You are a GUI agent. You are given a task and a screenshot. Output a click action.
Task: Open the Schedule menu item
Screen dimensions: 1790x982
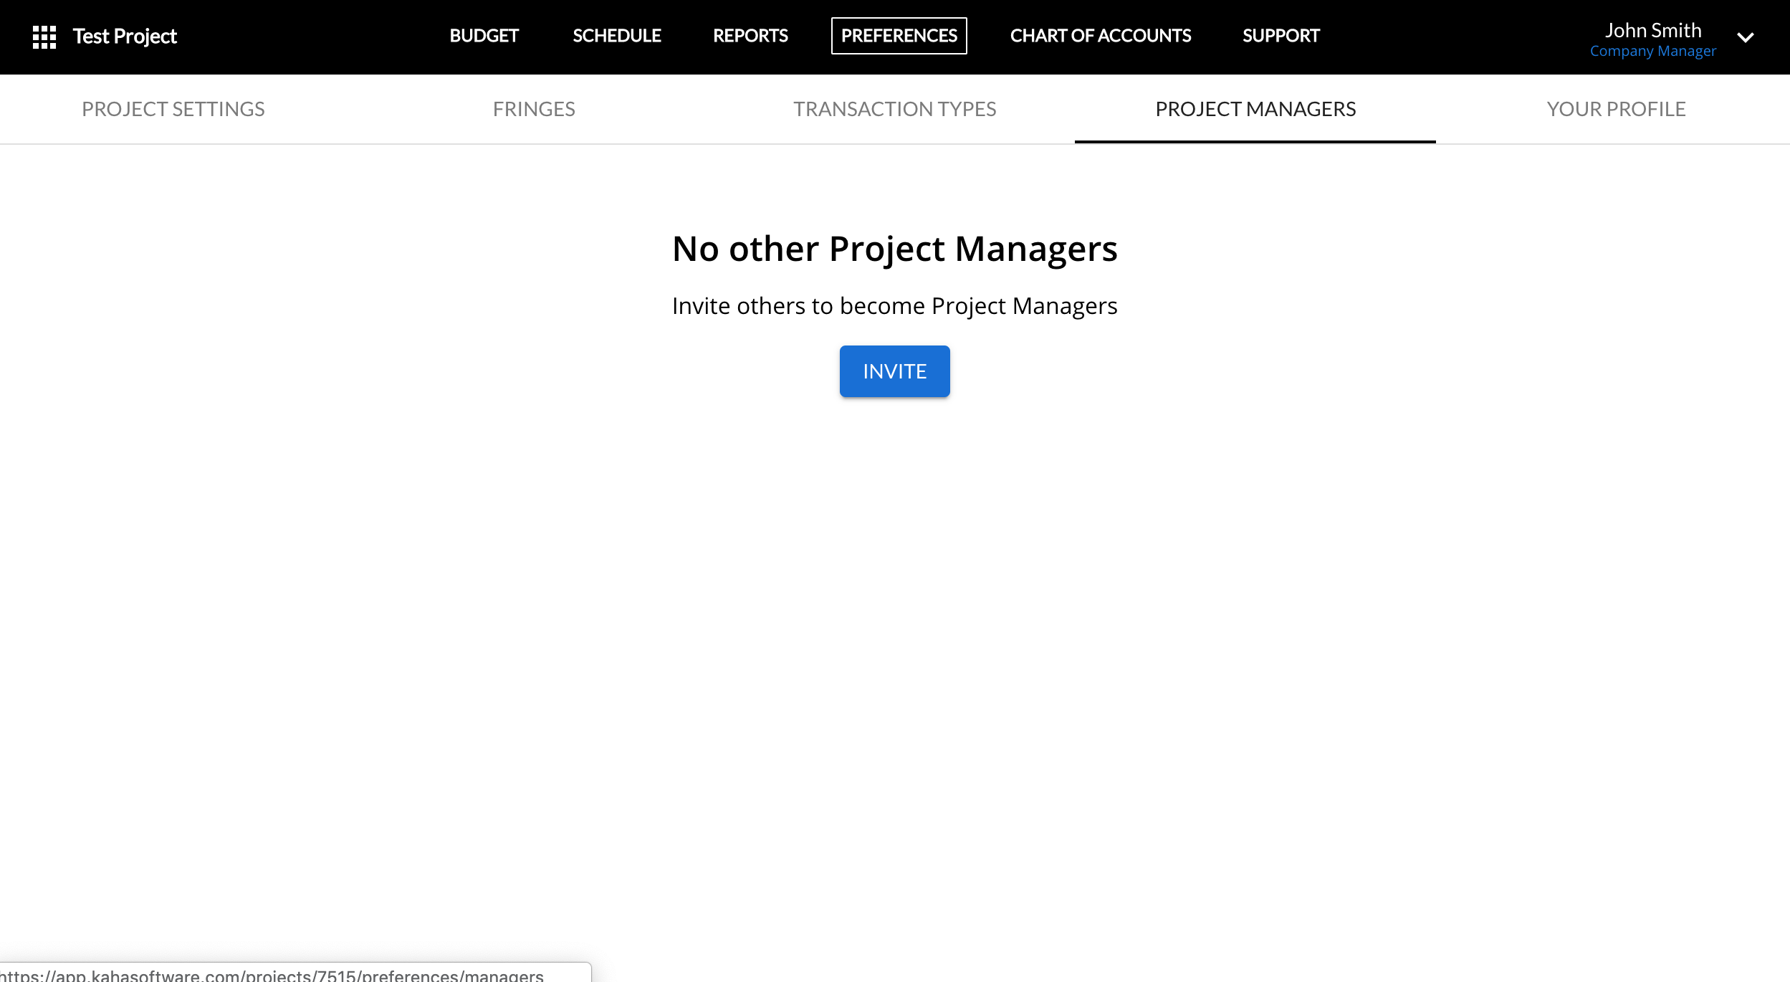point(616,36)
